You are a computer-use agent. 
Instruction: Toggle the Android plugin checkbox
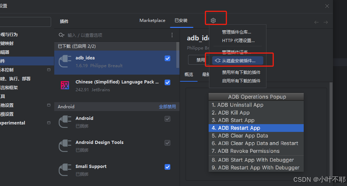point(167,119)
